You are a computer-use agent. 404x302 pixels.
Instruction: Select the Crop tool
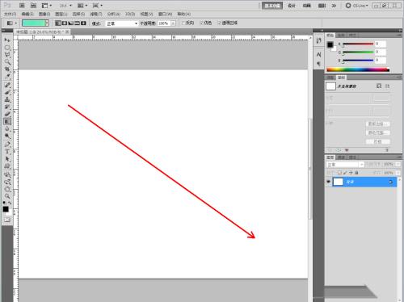coord(7,69)
